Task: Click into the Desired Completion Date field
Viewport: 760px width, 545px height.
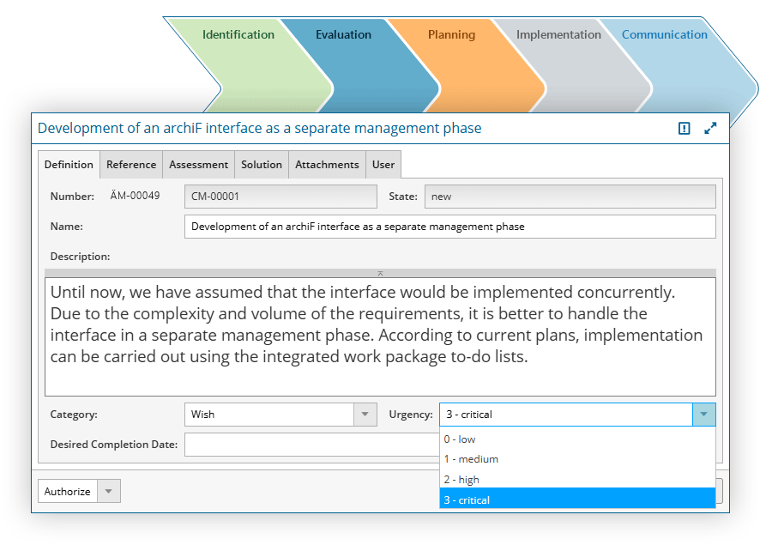Action: [312, 445]
